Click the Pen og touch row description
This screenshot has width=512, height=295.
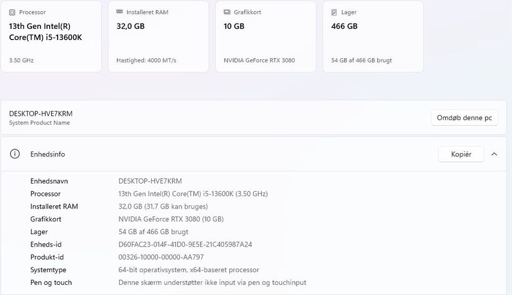tap(212, 283)
